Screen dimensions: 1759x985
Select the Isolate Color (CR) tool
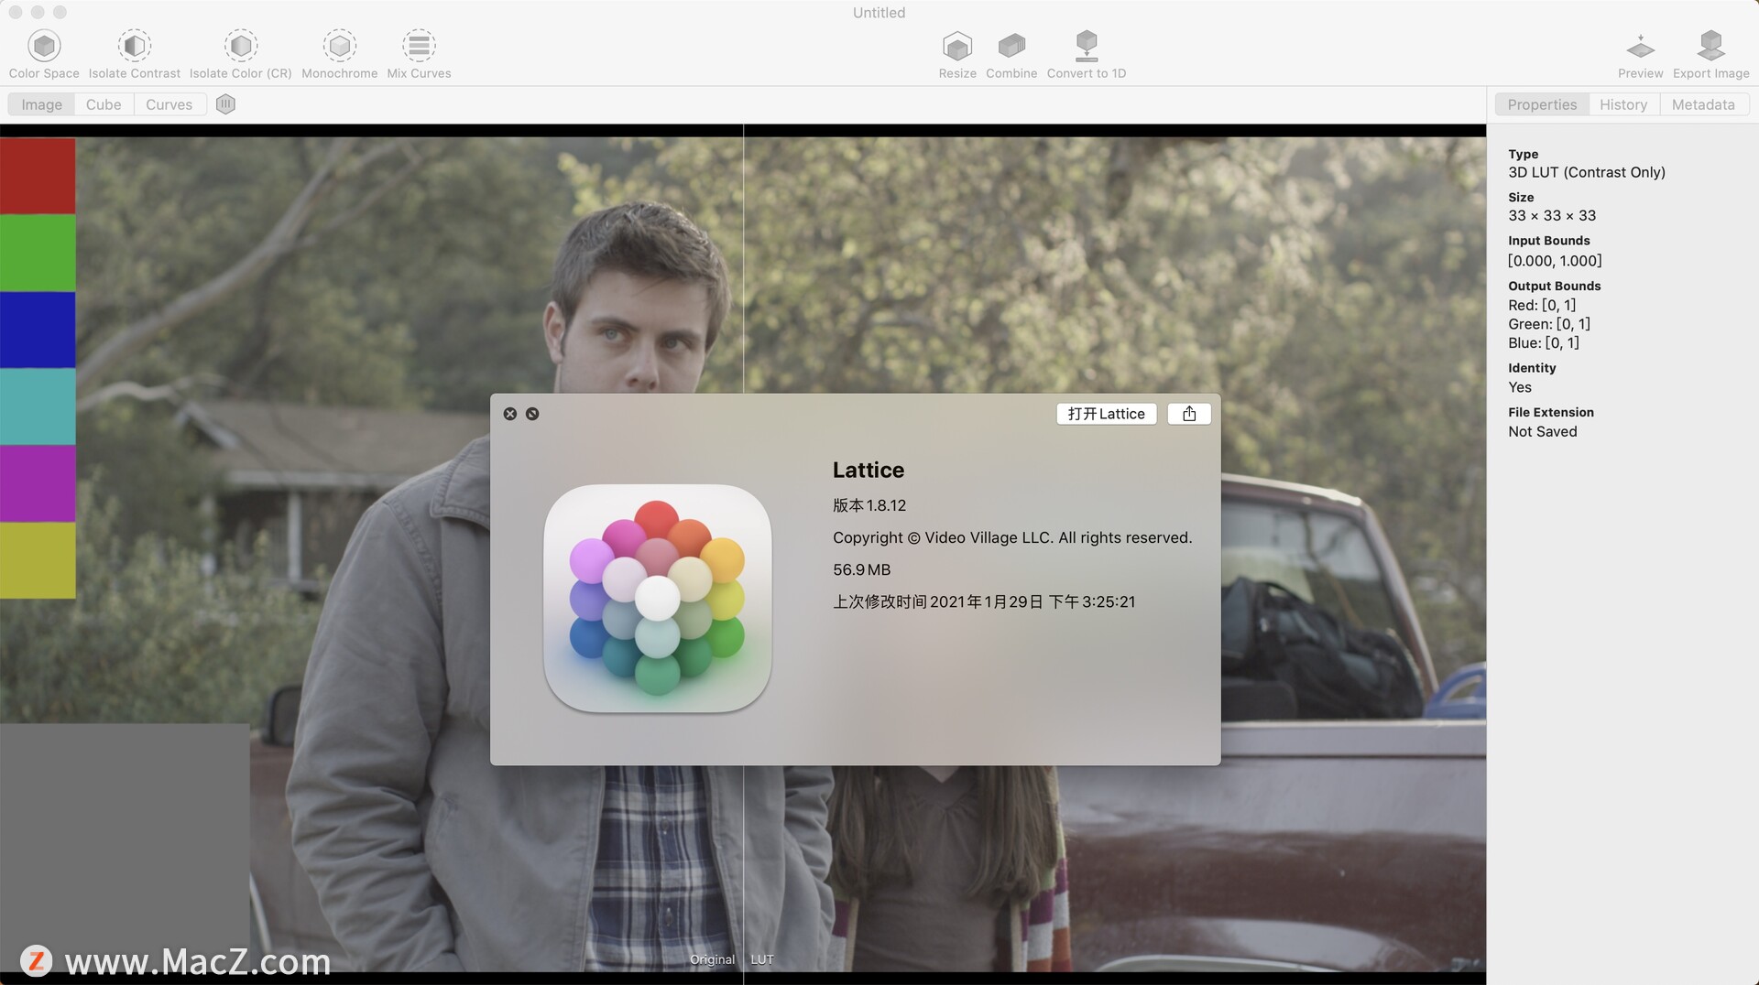pyautogui.click(x=241, y=54)
